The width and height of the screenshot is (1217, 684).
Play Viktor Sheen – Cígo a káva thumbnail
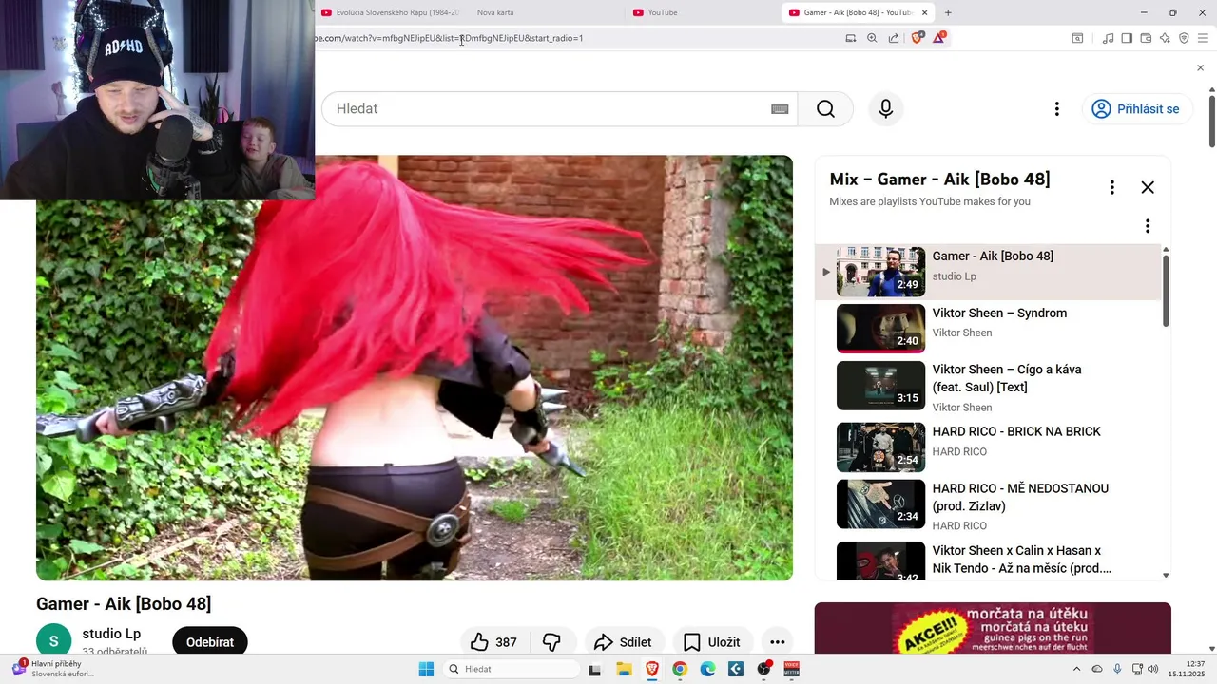pyautogui.click(x=880, y=386)
